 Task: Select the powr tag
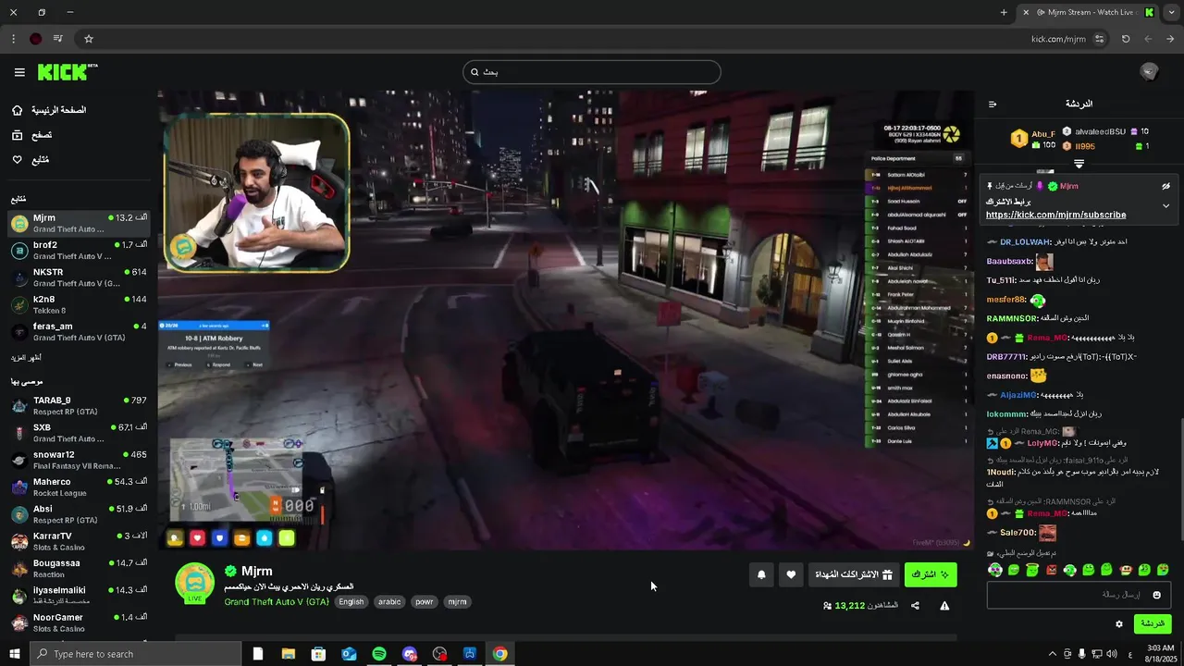425,601
